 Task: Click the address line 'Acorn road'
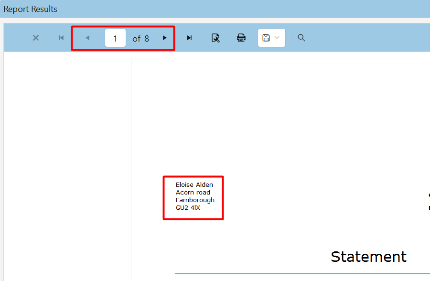(x=193, y=193)
